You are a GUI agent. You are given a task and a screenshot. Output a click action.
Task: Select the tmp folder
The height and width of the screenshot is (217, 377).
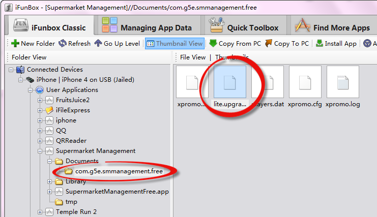(x=71, y=202)
